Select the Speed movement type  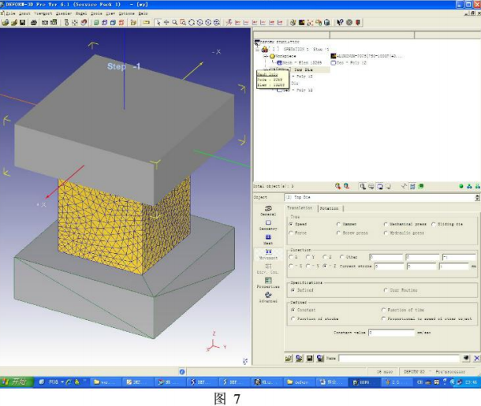tap(291, 224)
